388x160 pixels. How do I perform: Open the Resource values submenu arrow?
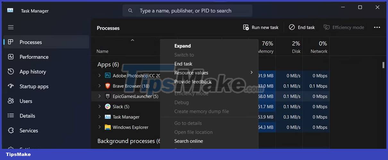[x=252, y=73]
